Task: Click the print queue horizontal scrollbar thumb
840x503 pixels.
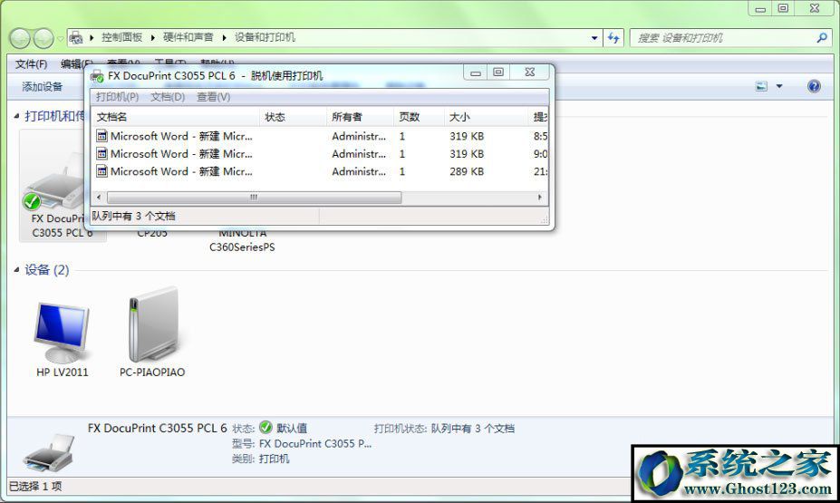Action: click(x=254, y=198)
